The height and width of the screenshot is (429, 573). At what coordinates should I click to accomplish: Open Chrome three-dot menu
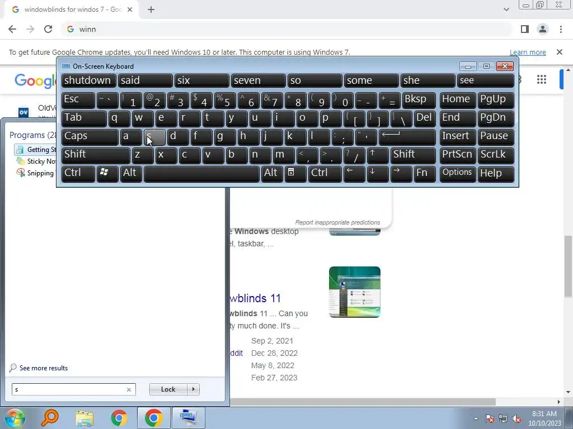pyautogui.click(x=561, y=29)
